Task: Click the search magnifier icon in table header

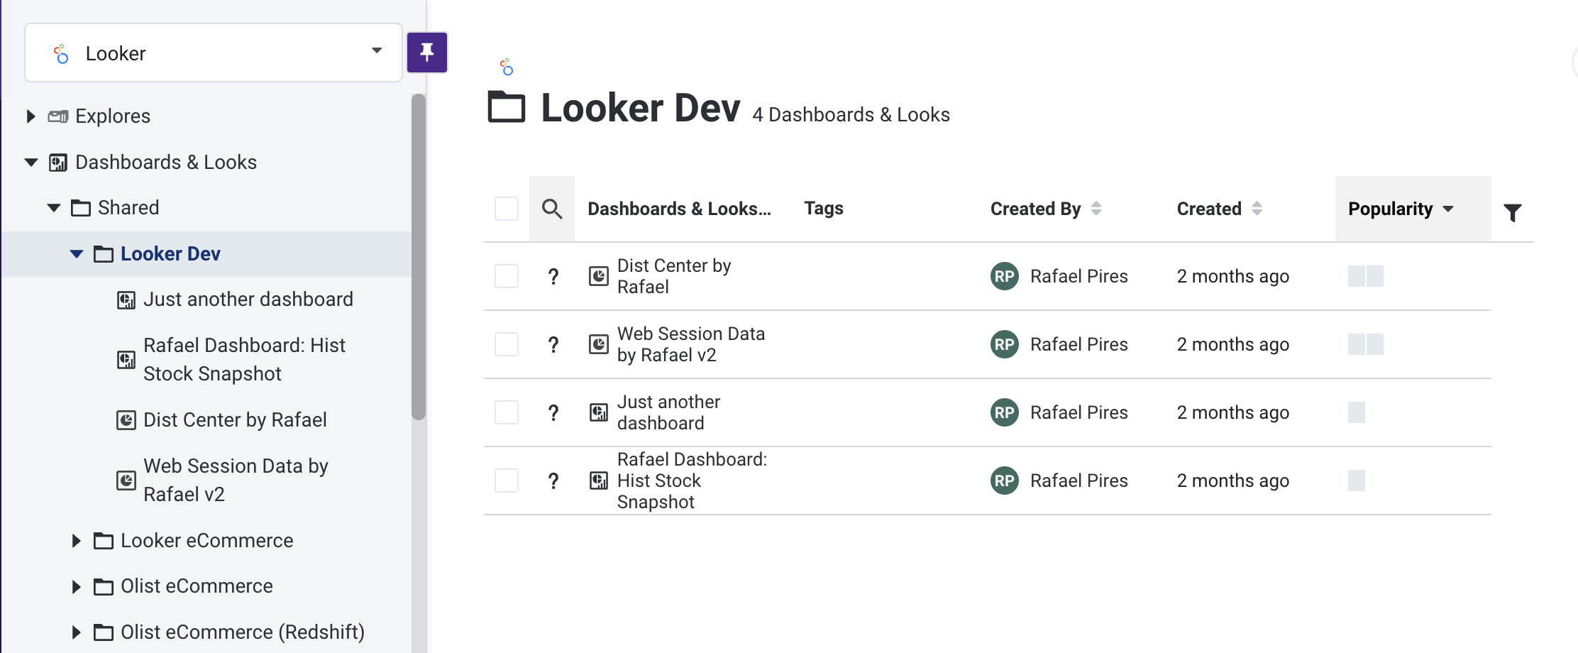Action: point(552,209)
